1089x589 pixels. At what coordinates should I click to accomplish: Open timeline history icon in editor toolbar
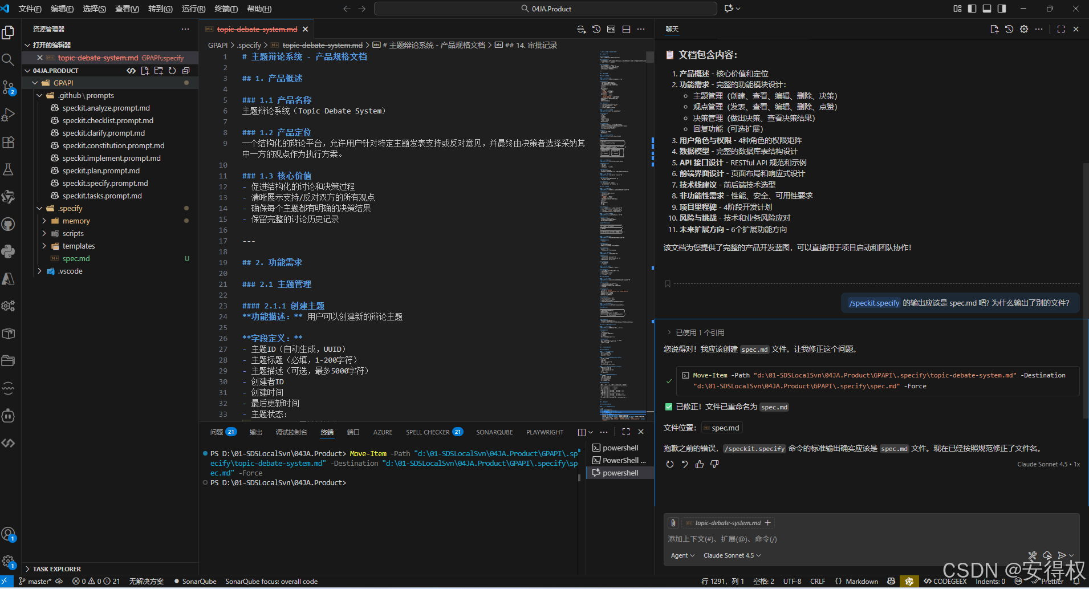pos(596,29)
